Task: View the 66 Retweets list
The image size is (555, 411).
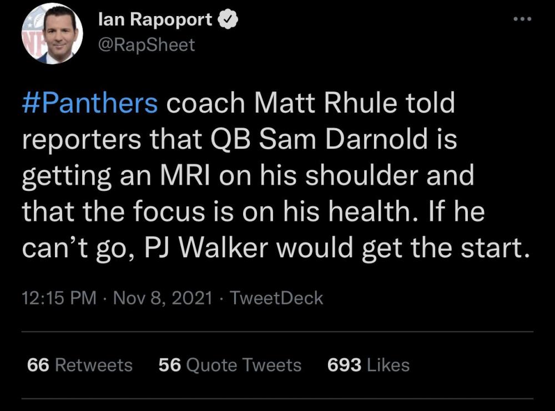Action: tap(79, 365)
